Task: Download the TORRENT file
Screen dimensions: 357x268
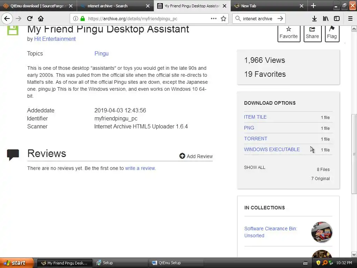Action: click(256, 139)
